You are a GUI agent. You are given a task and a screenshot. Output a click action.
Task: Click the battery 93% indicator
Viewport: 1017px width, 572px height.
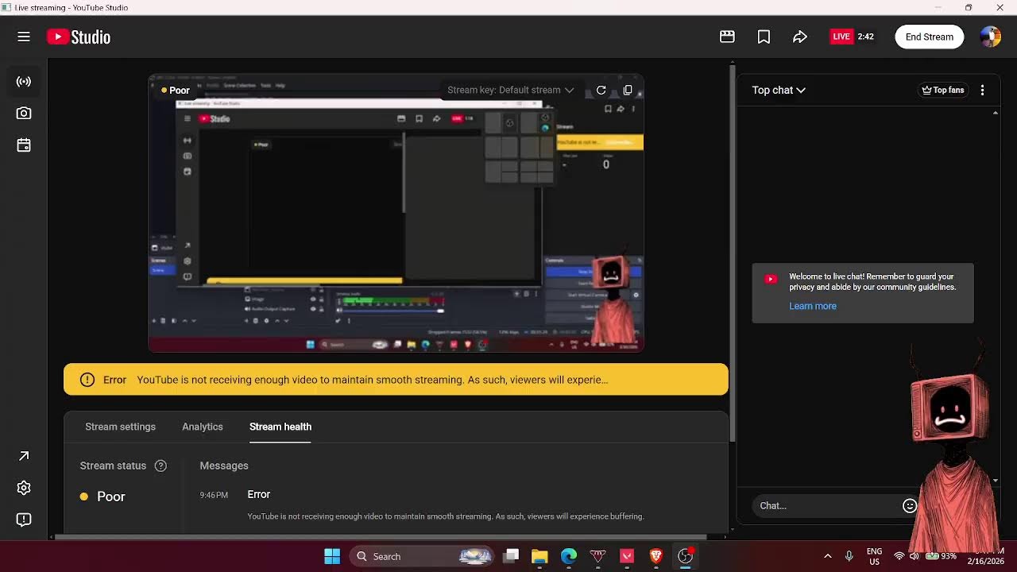tap(941, 556)
